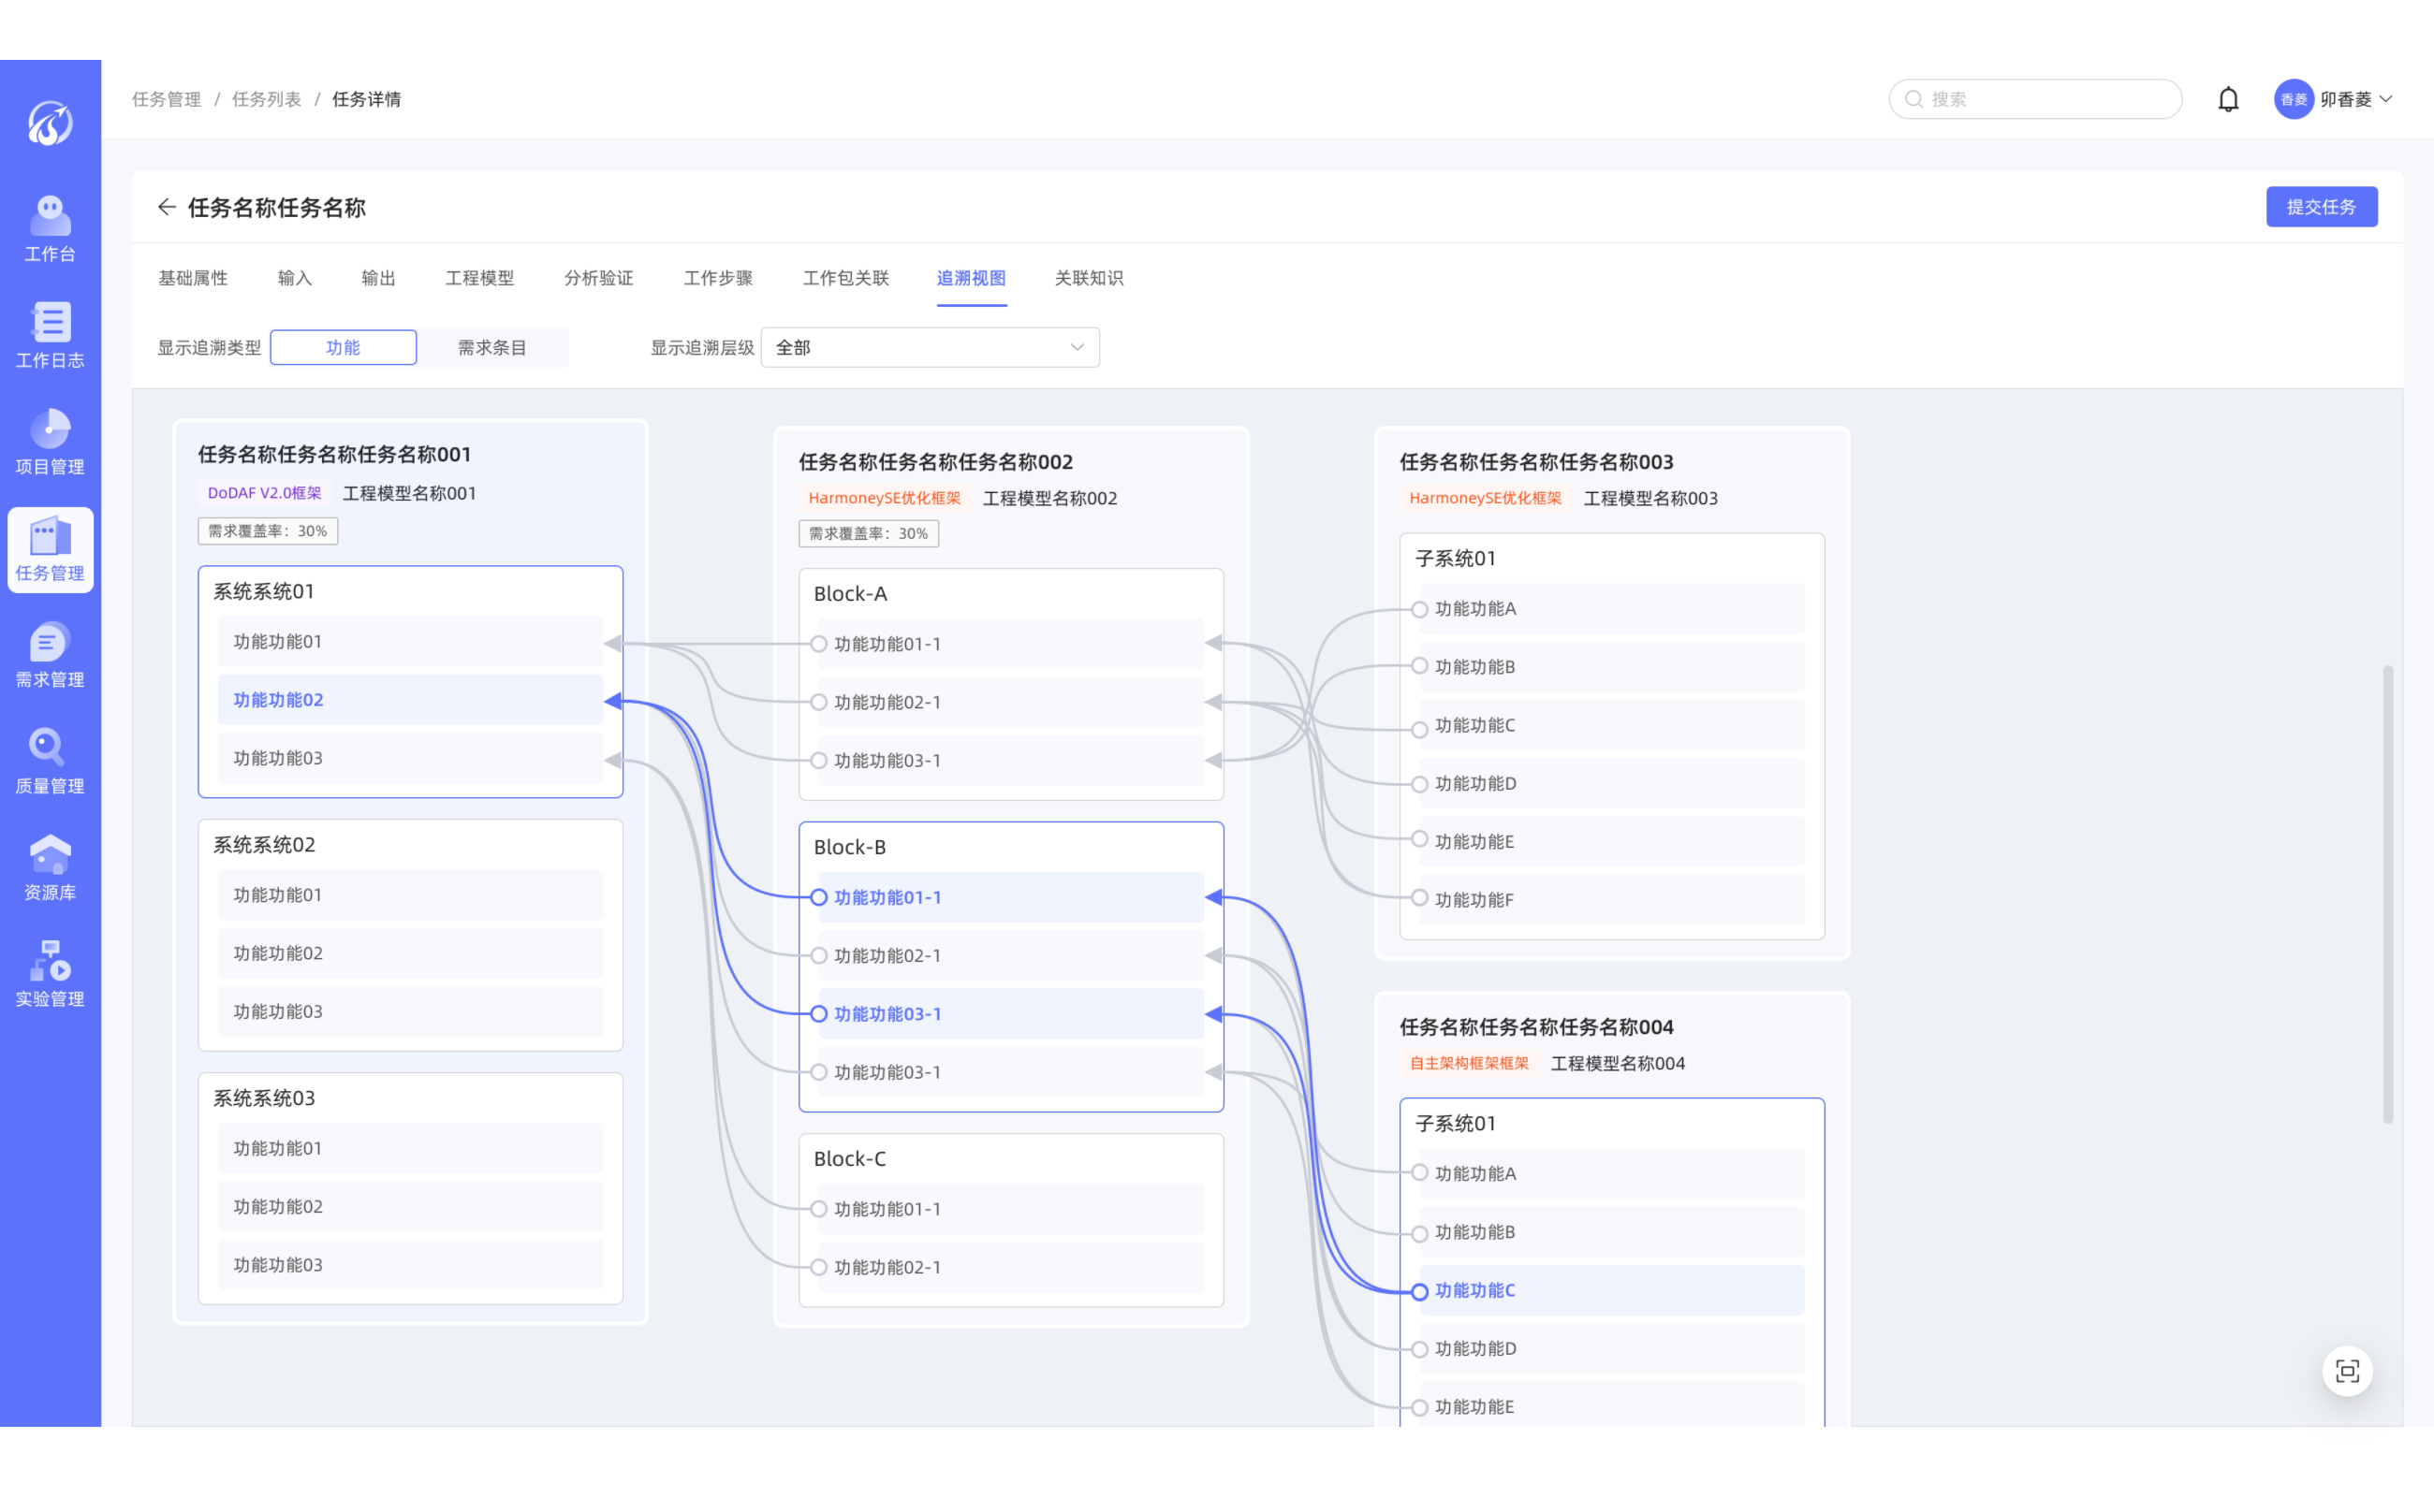Select the 功能 trace type toggle

point(344,347)
